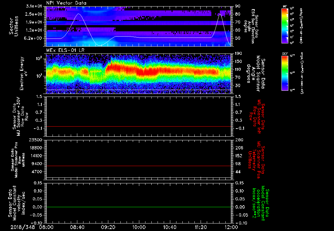Click the red line in scanner position panel
Screen dimensions: 334x231
point(139,166)
